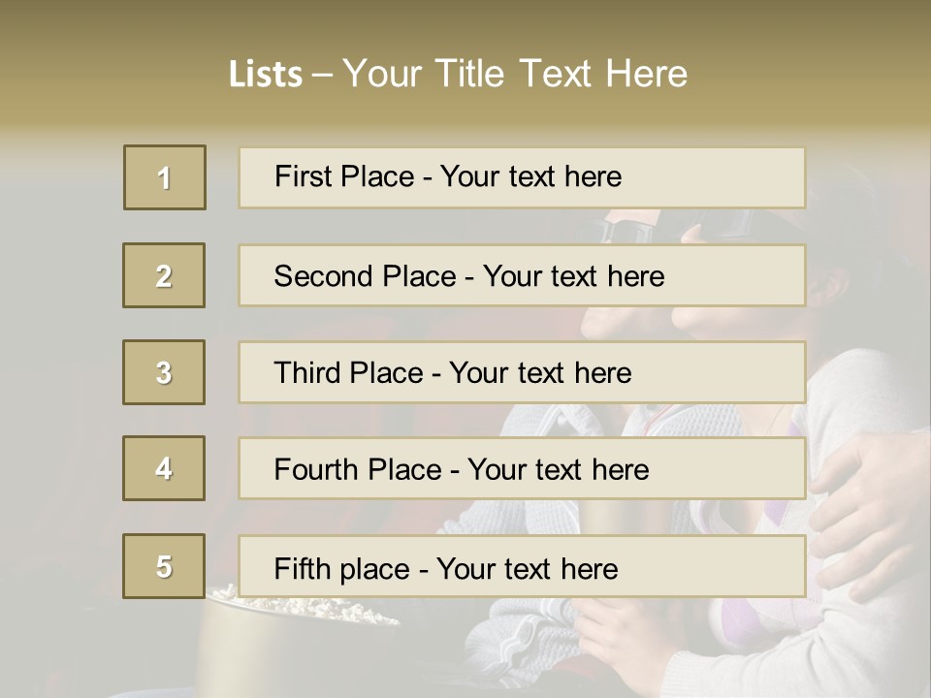Select the number 4 square

tap(164, 468)
